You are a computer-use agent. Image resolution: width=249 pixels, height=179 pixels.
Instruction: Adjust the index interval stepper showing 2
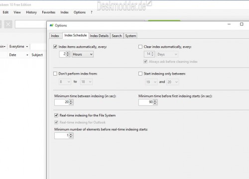tap(68, 54)
